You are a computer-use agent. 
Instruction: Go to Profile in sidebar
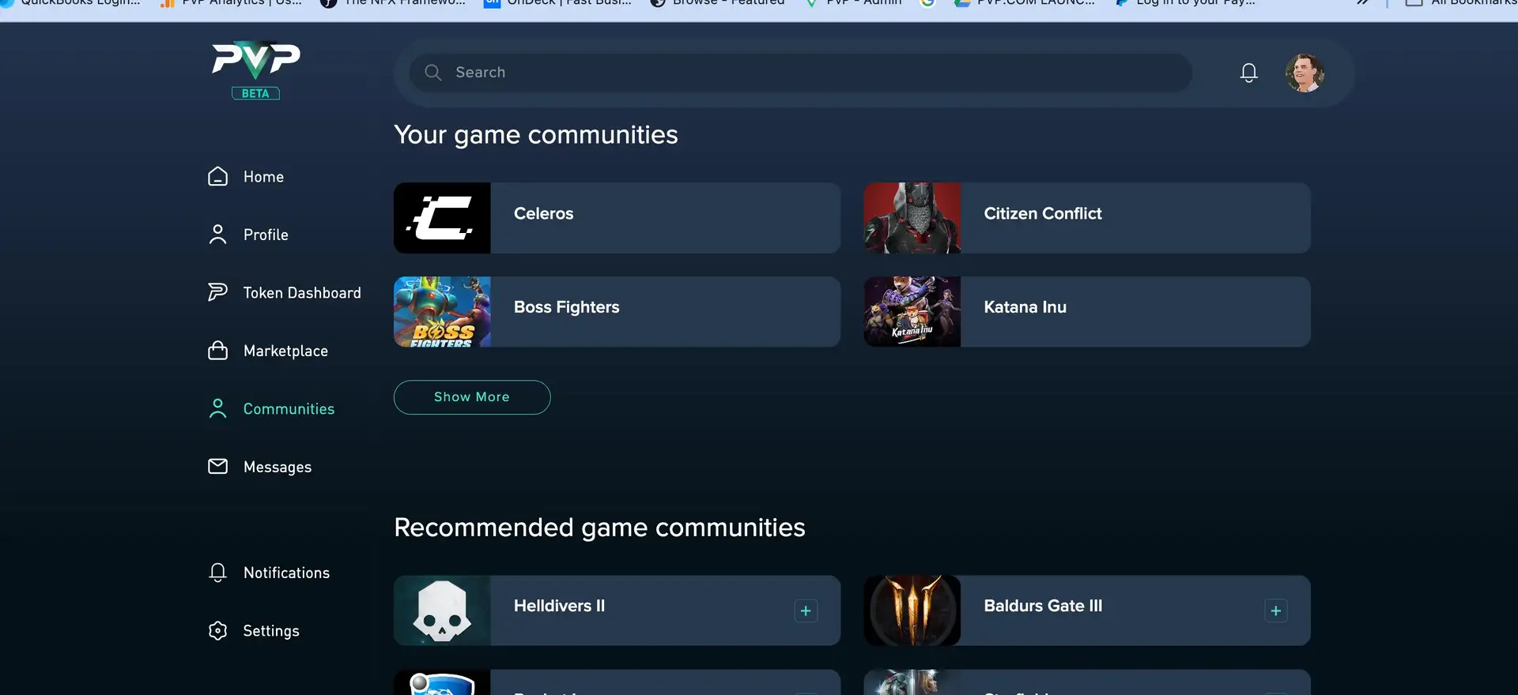(x=266, y=235)
